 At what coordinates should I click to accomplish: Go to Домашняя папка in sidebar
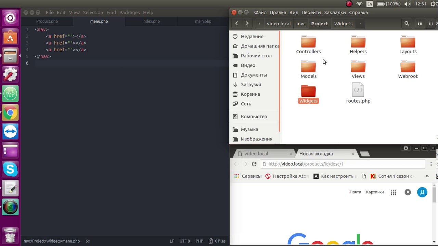(256, 46)
